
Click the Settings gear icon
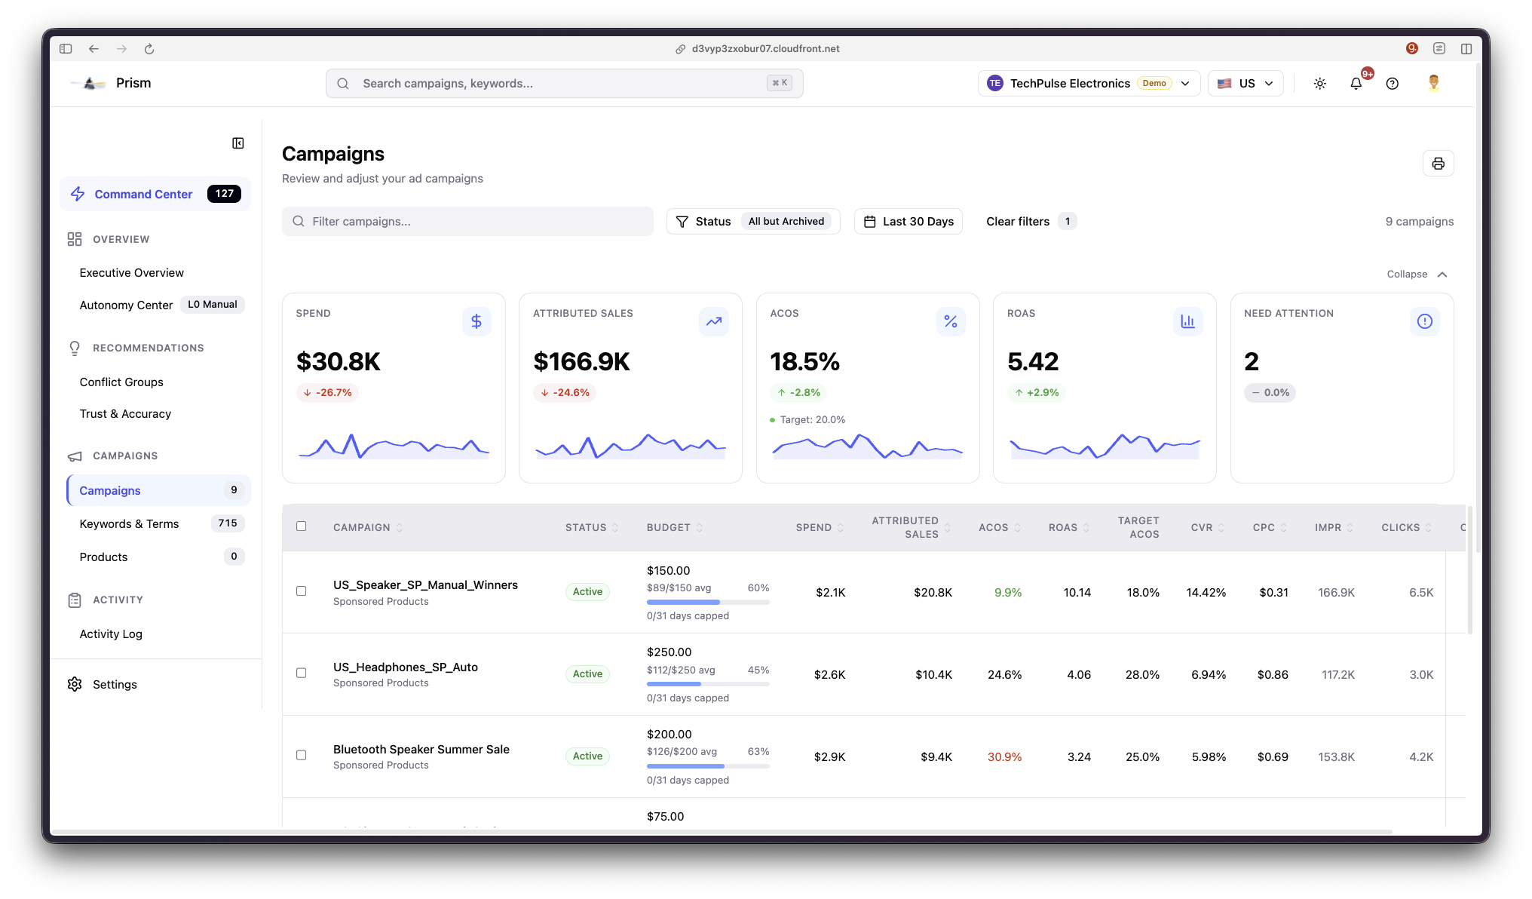tap(75, 684)
